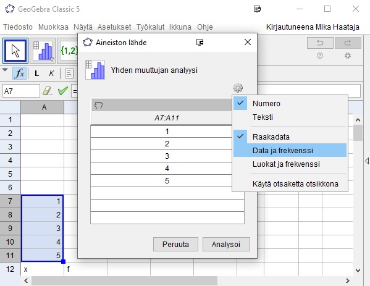Click the Peruuta button
Viewport: 370px width, 286px height.
coord(175,244)
